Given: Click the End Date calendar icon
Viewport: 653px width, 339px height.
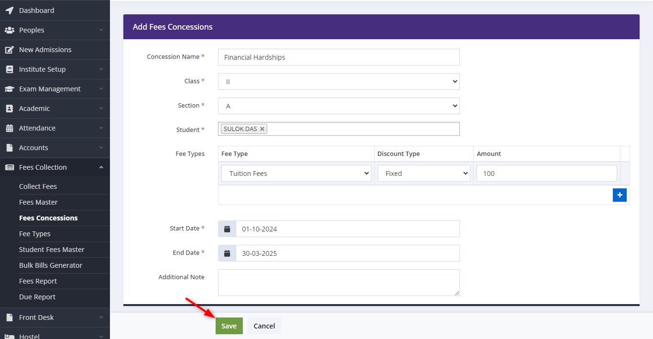Looking at the screenshot, I should pyautogui.click(x=227, y=253).
